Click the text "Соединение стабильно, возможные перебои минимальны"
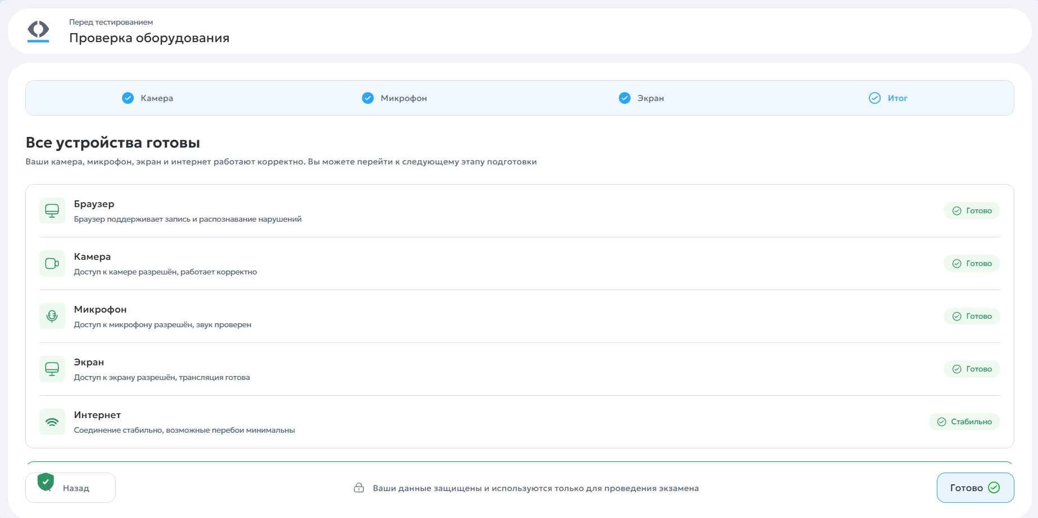 pyautogui.click(x=184, y=430)
